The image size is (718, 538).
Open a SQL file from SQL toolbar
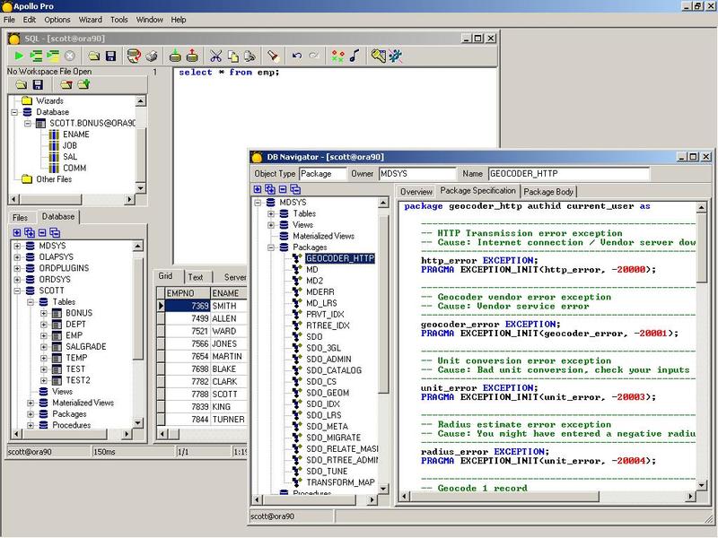tap(94, 56)
